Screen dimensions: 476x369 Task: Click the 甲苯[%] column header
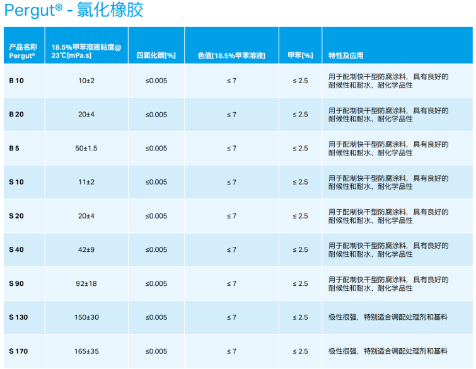300,56
